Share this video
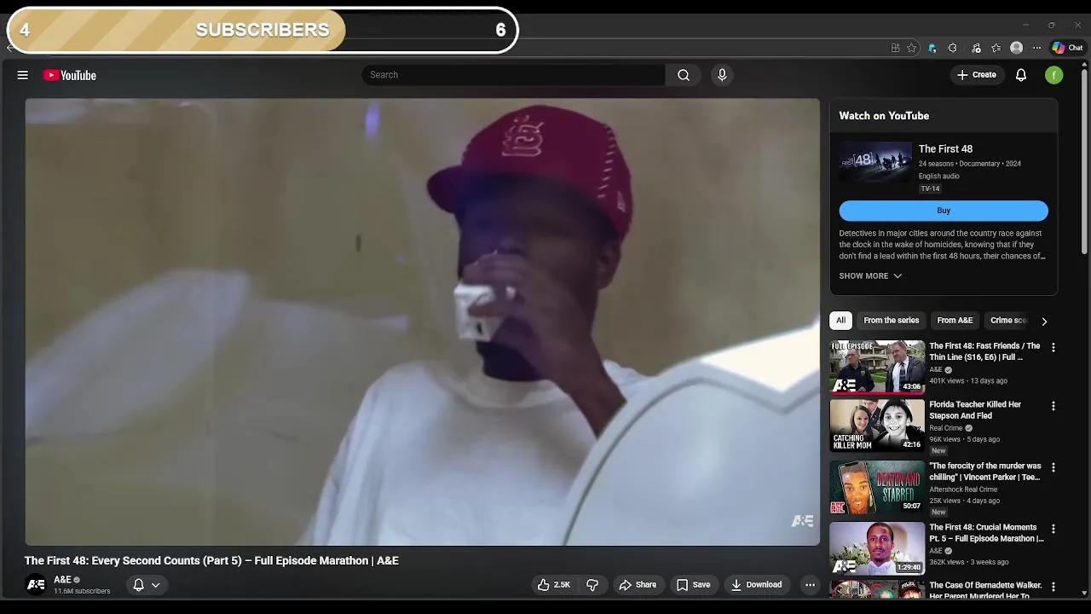The width and height of the screenshot is (1091, 614). (x=638, y=585)
